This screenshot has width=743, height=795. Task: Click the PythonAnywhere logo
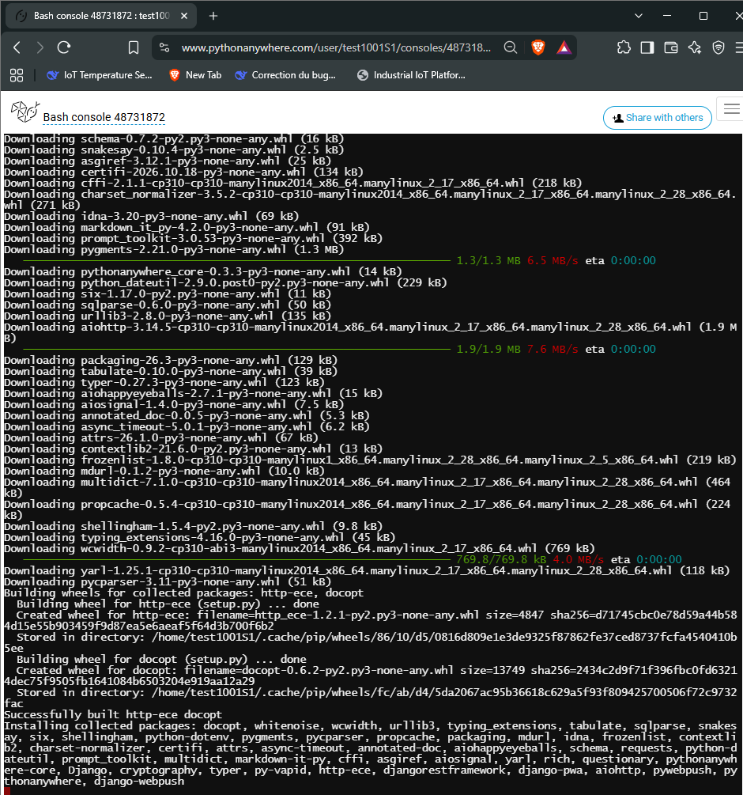25,112
